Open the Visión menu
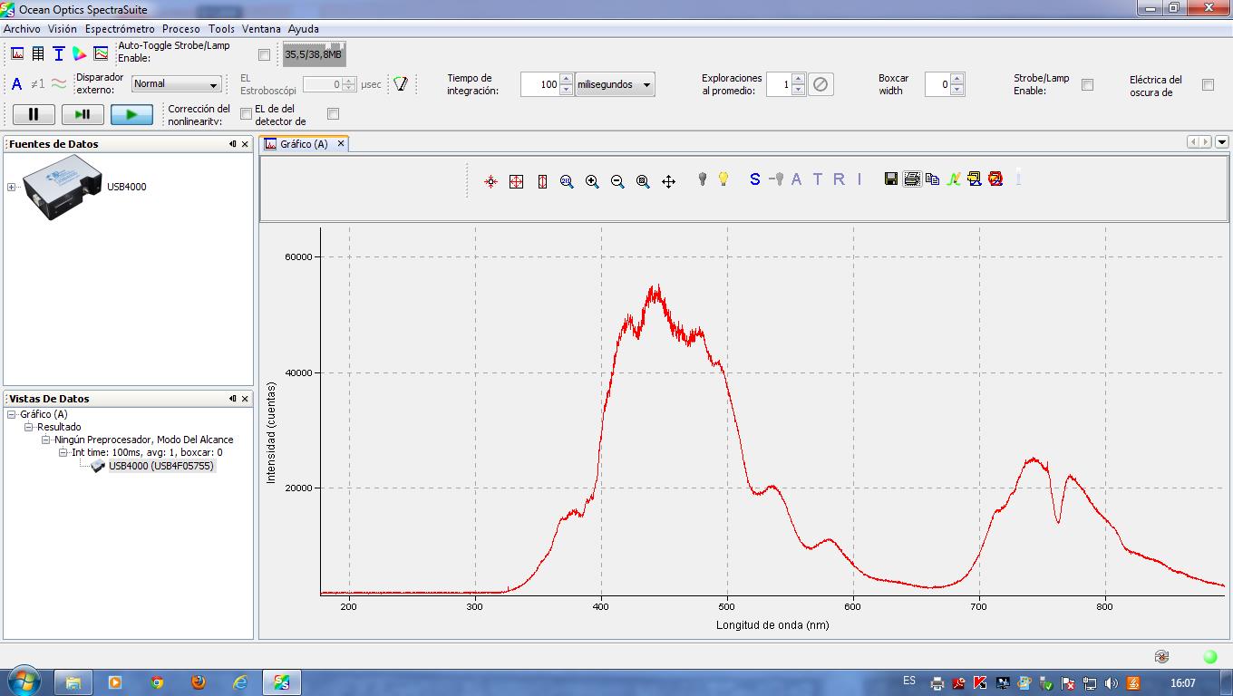This screenshot has height=696, width=1233. click(x=63, y=29)
